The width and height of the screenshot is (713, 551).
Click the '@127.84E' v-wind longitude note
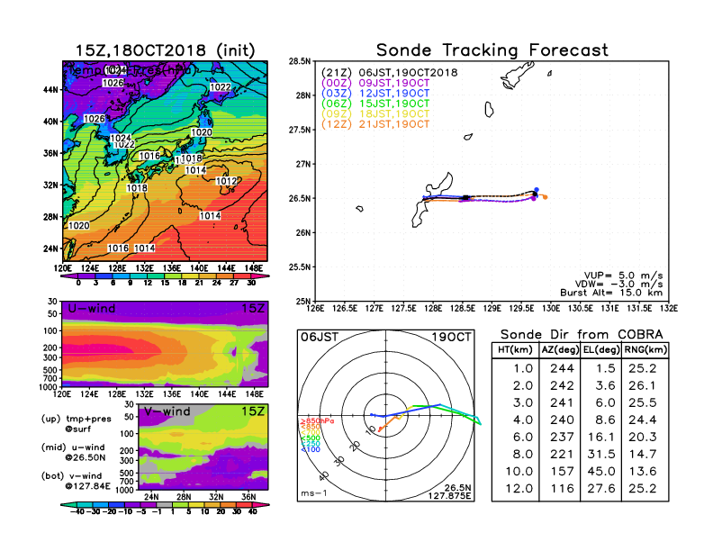[87, 486]
